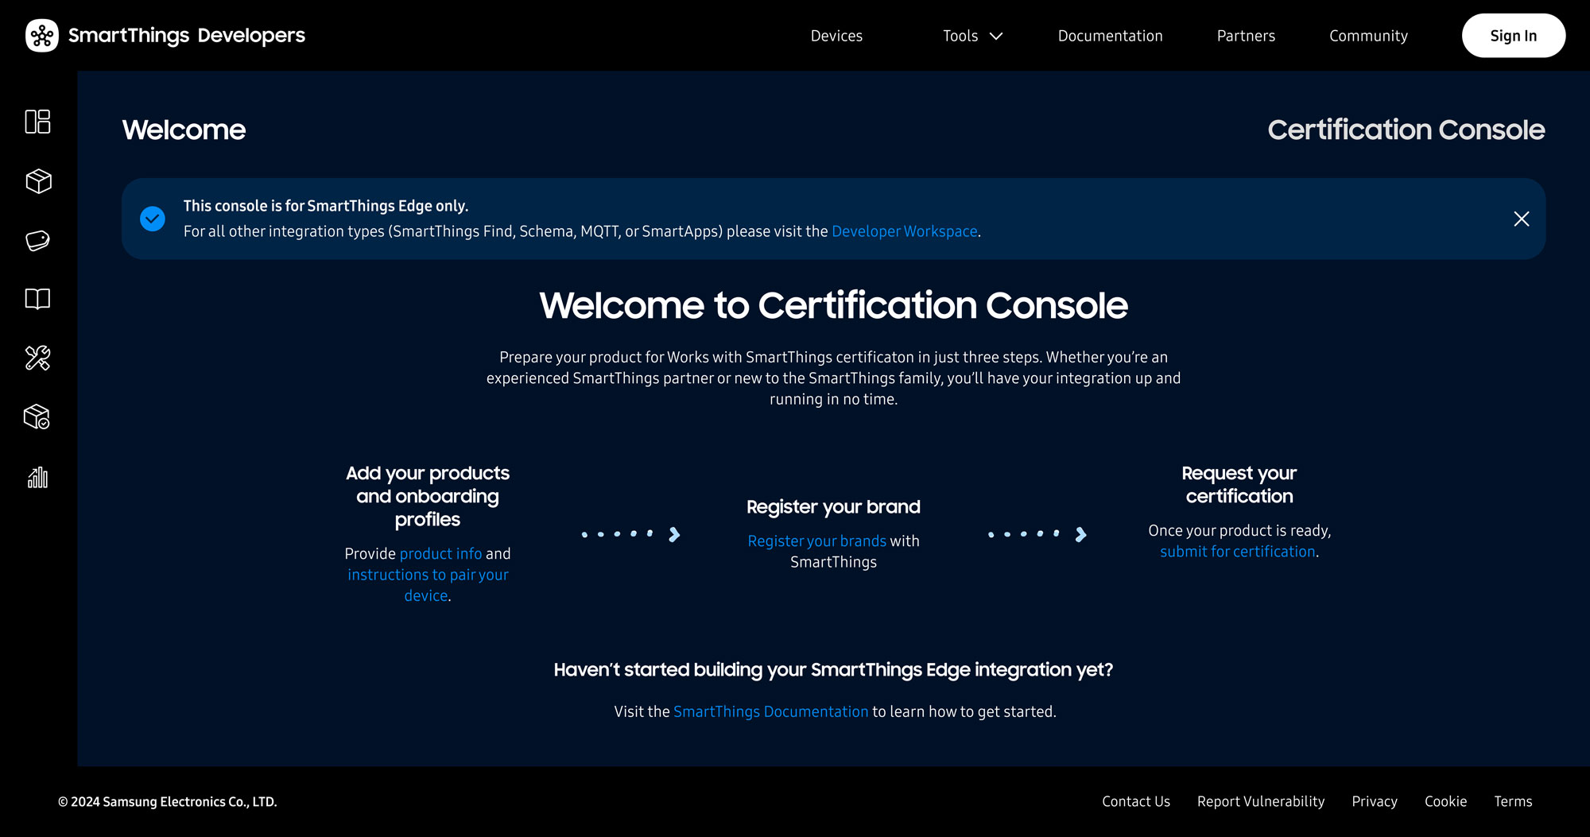Click "© 2024 Samsung Electronics Co., LTD." text
The image size is (1590, 837).
tap(168, 801)
